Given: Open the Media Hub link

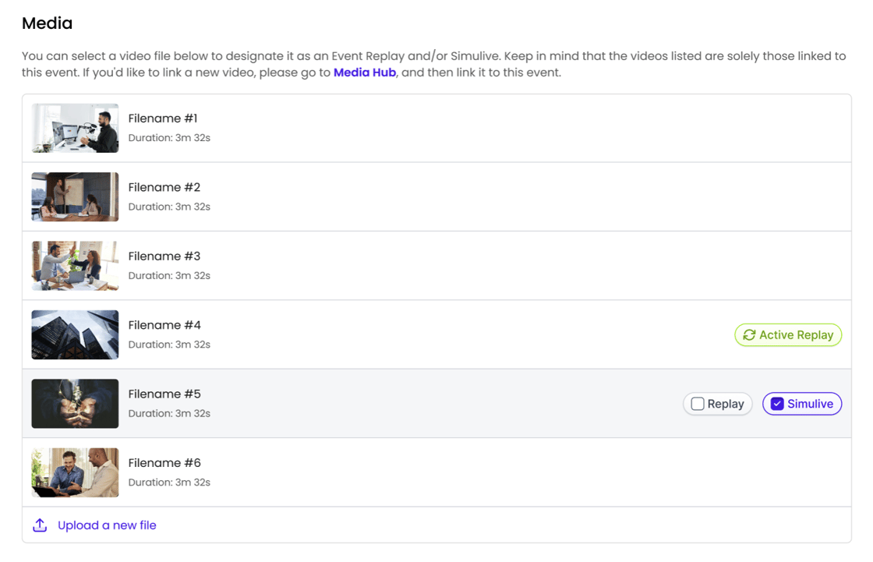Looking at the screenshot, I should (x=365, y=72).
